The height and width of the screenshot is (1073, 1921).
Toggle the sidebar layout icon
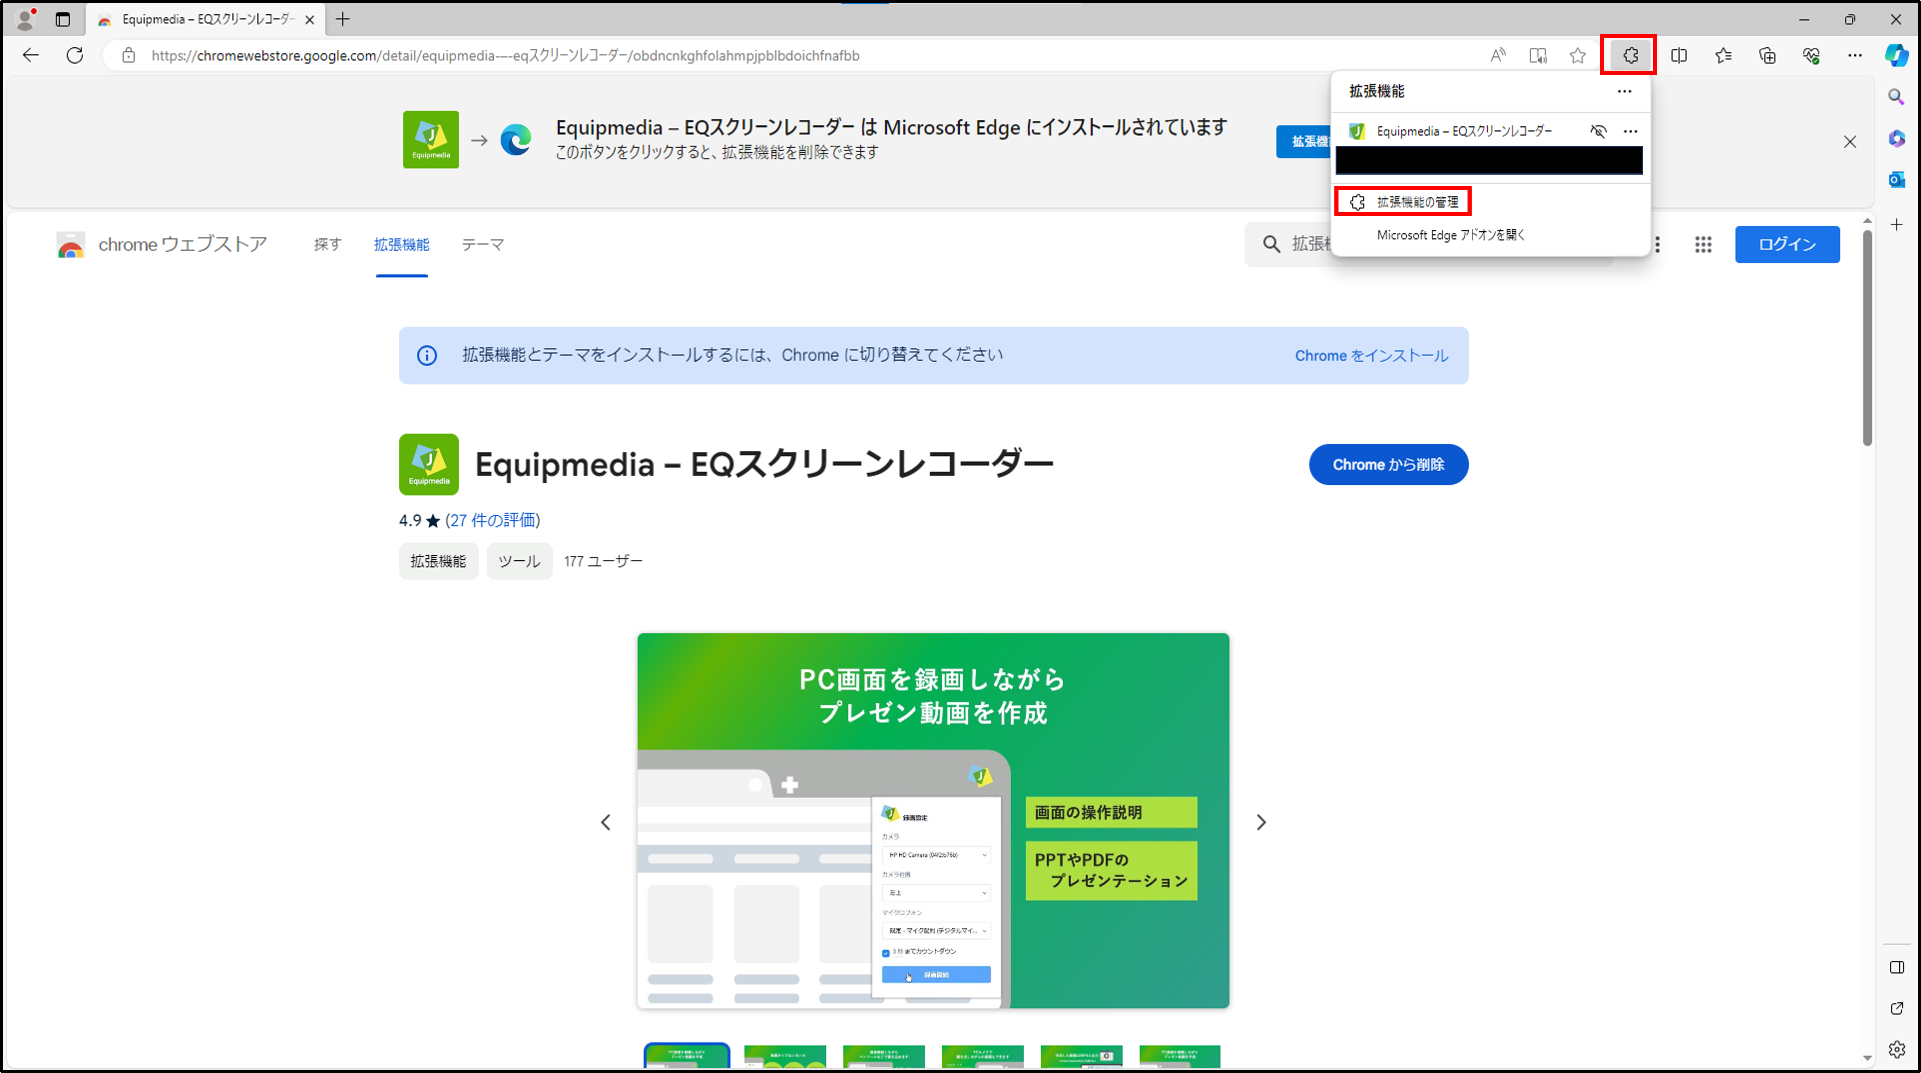tap(1896, 967)
